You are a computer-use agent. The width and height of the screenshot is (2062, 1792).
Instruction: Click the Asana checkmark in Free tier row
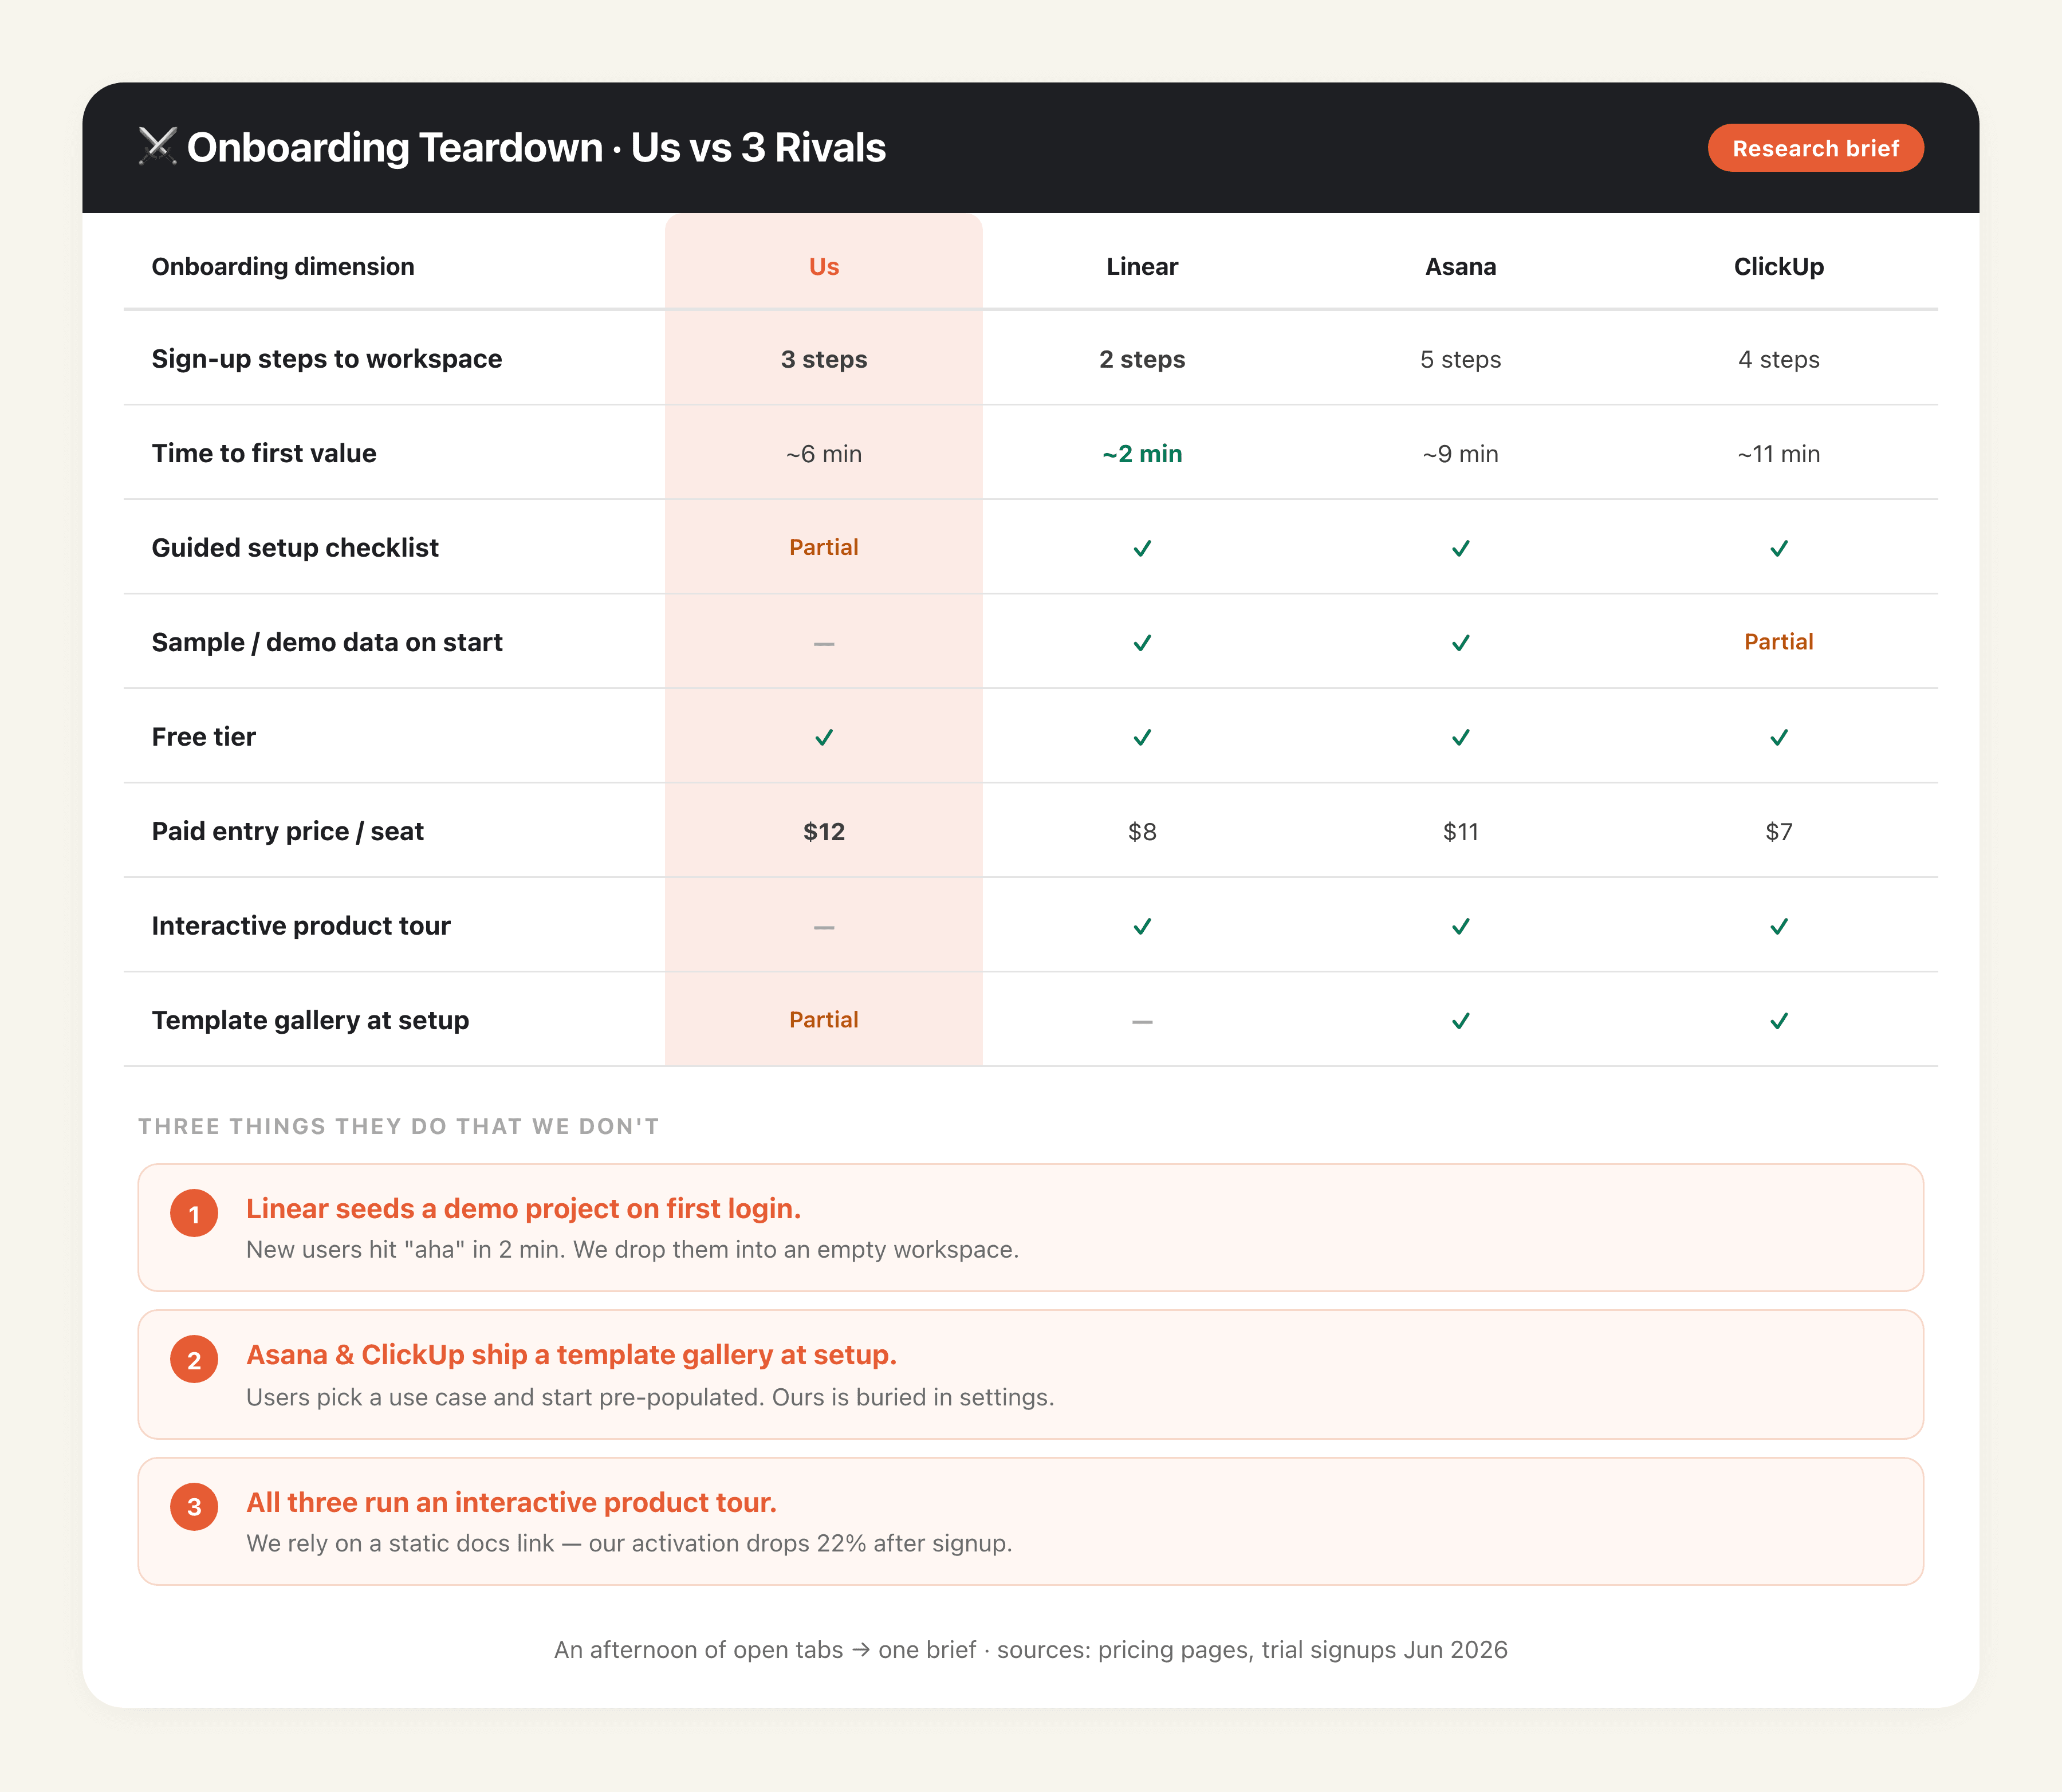tap(1460, 737)
